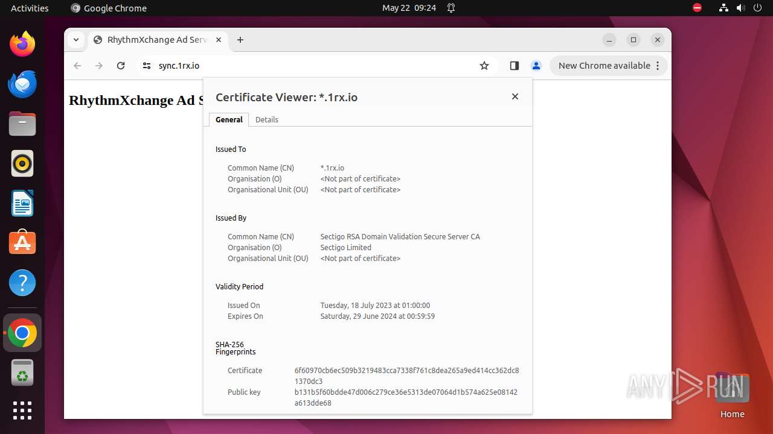Click the Issued To heading
Screen dimensions: 773x434
tap(231, 149)
